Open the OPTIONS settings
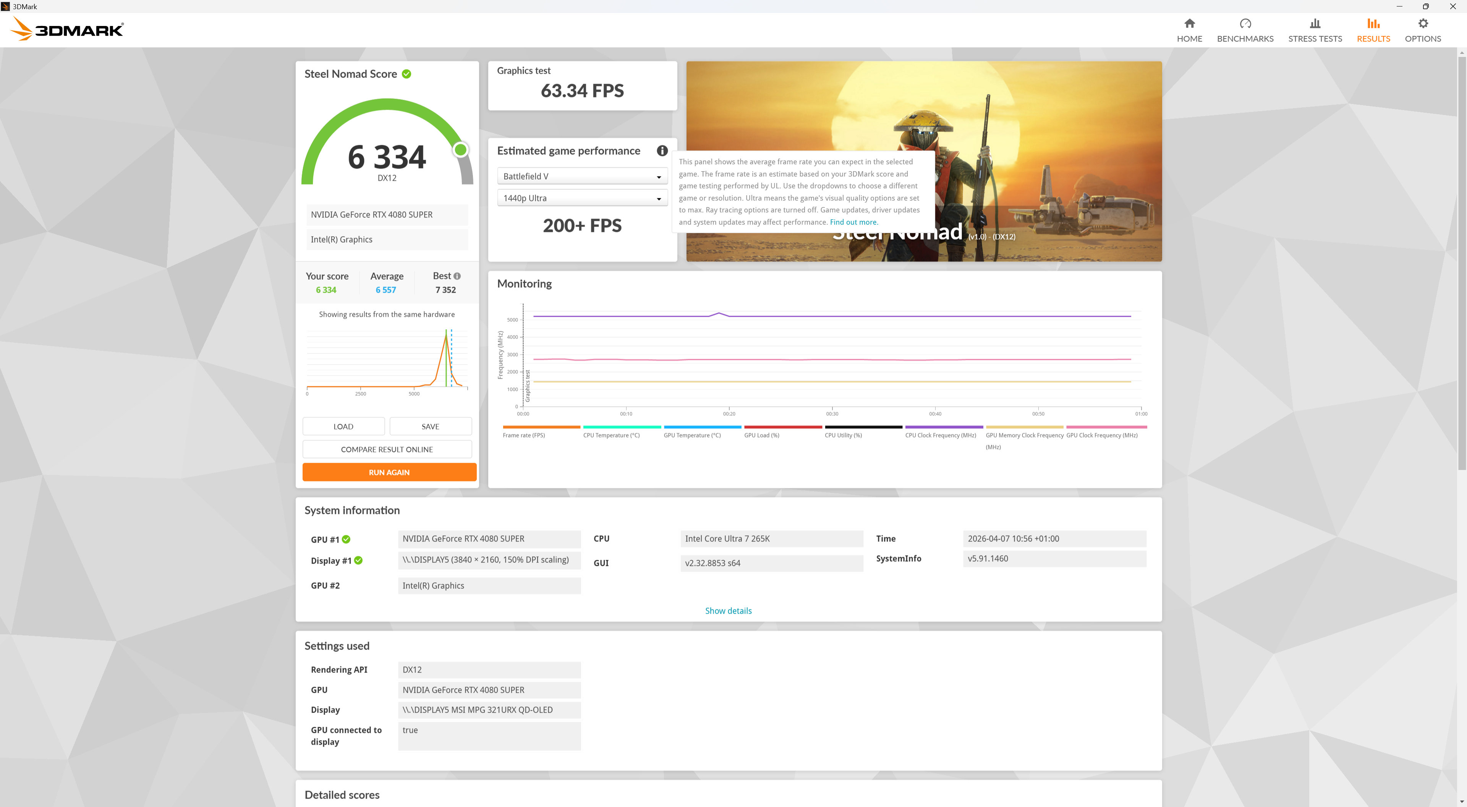The height and width of the screenshot is (807, 1467). 1423,29
